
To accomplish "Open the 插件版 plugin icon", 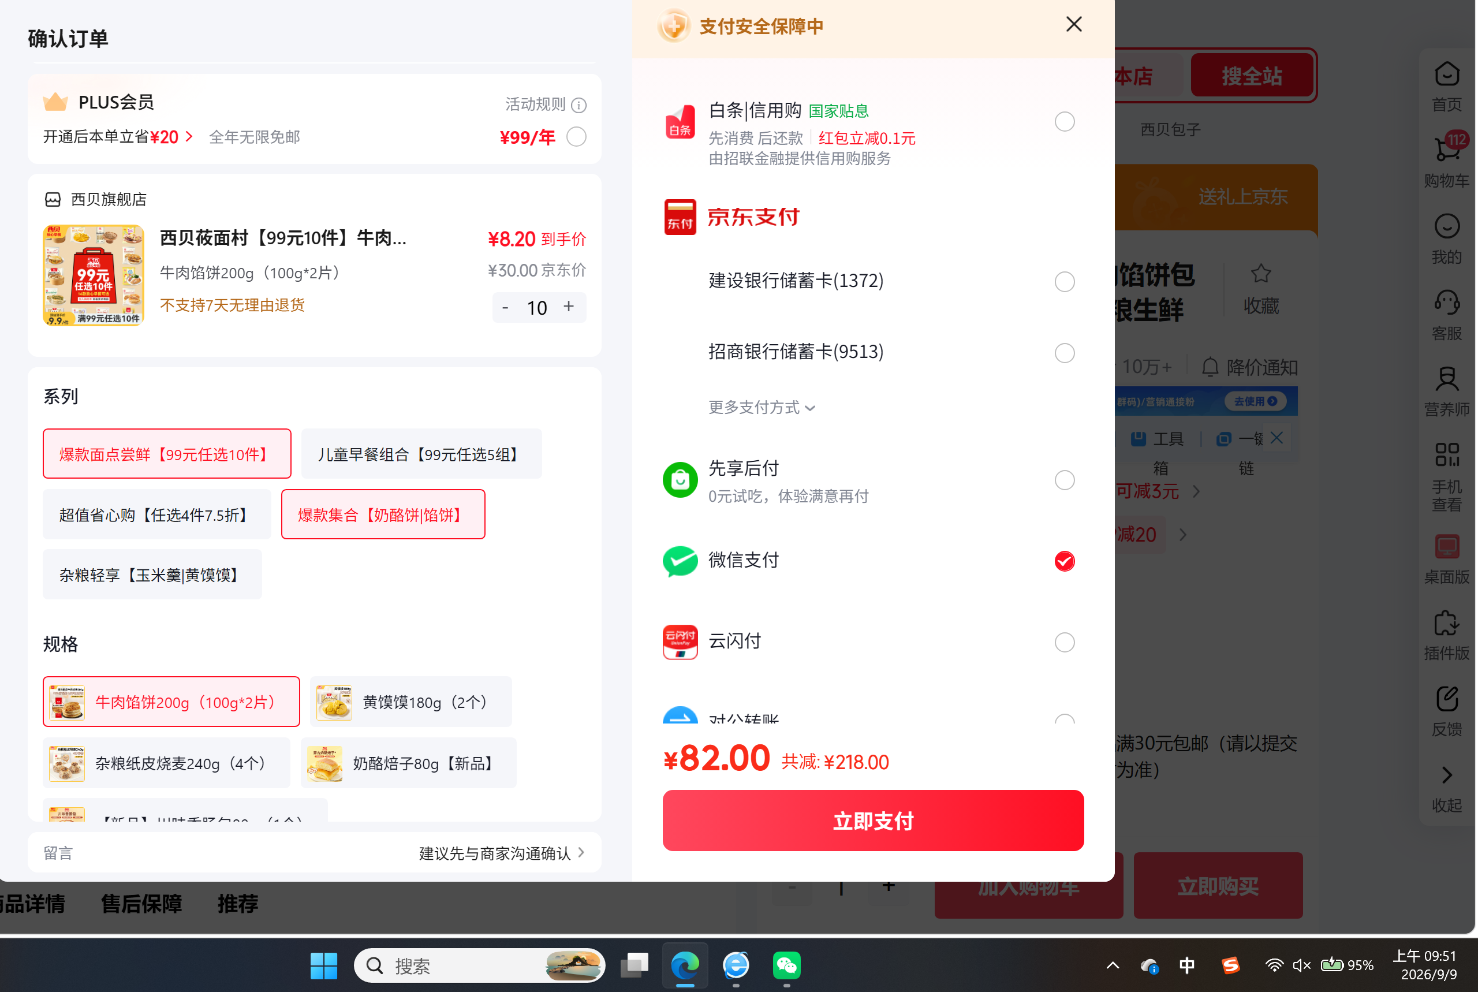I will pyautogui.click(x=1446, y=623).
